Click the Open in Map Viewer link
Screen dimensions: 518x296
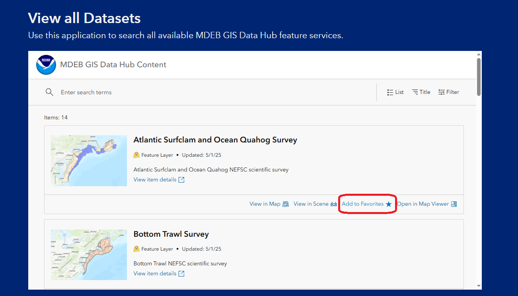pyautogui.click(x=423, y=204)
